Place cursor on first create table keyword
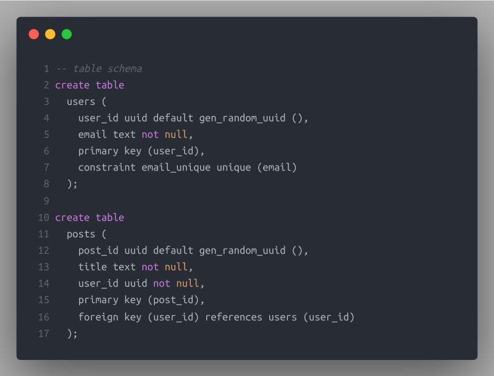This screenshot has height=376, width=494. pyautogui.click(x=90, y=85)
